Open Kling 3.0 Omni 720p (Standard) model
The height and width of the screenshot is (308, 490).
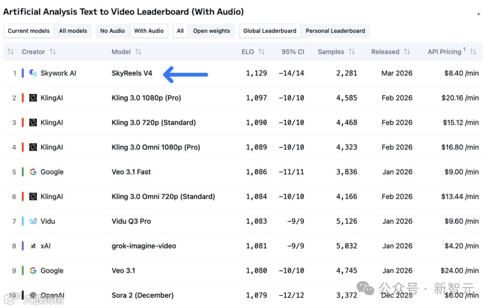point(163,196)
